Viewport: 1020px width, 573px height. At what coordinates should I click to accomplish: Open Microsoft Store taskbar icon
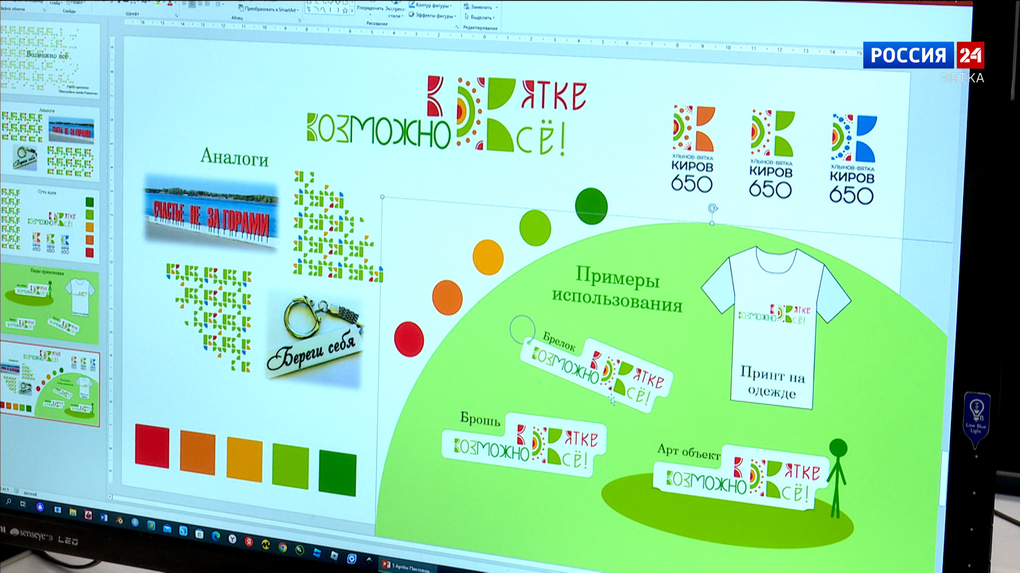[x=199, y=534]
